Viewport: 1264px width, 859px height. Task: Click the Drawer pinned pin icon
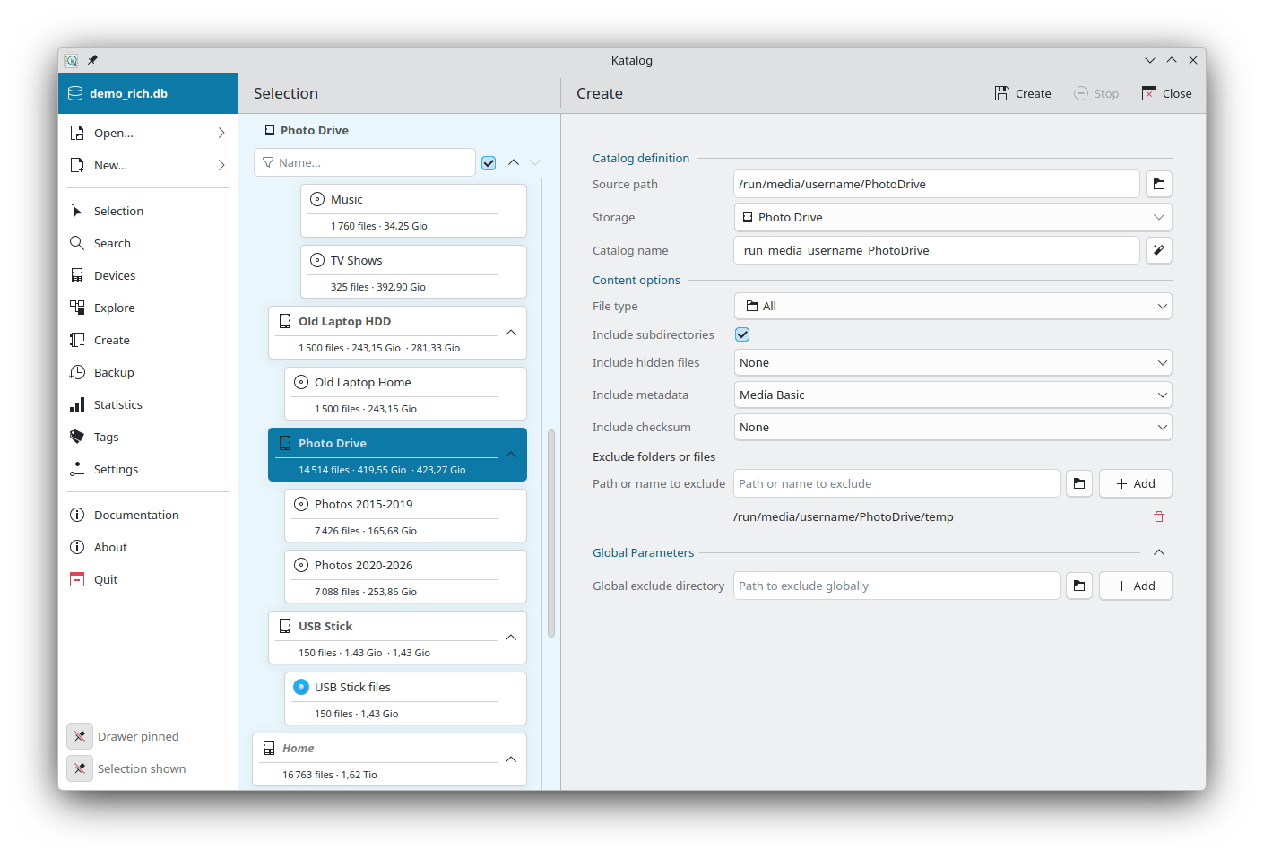point(80,736)
